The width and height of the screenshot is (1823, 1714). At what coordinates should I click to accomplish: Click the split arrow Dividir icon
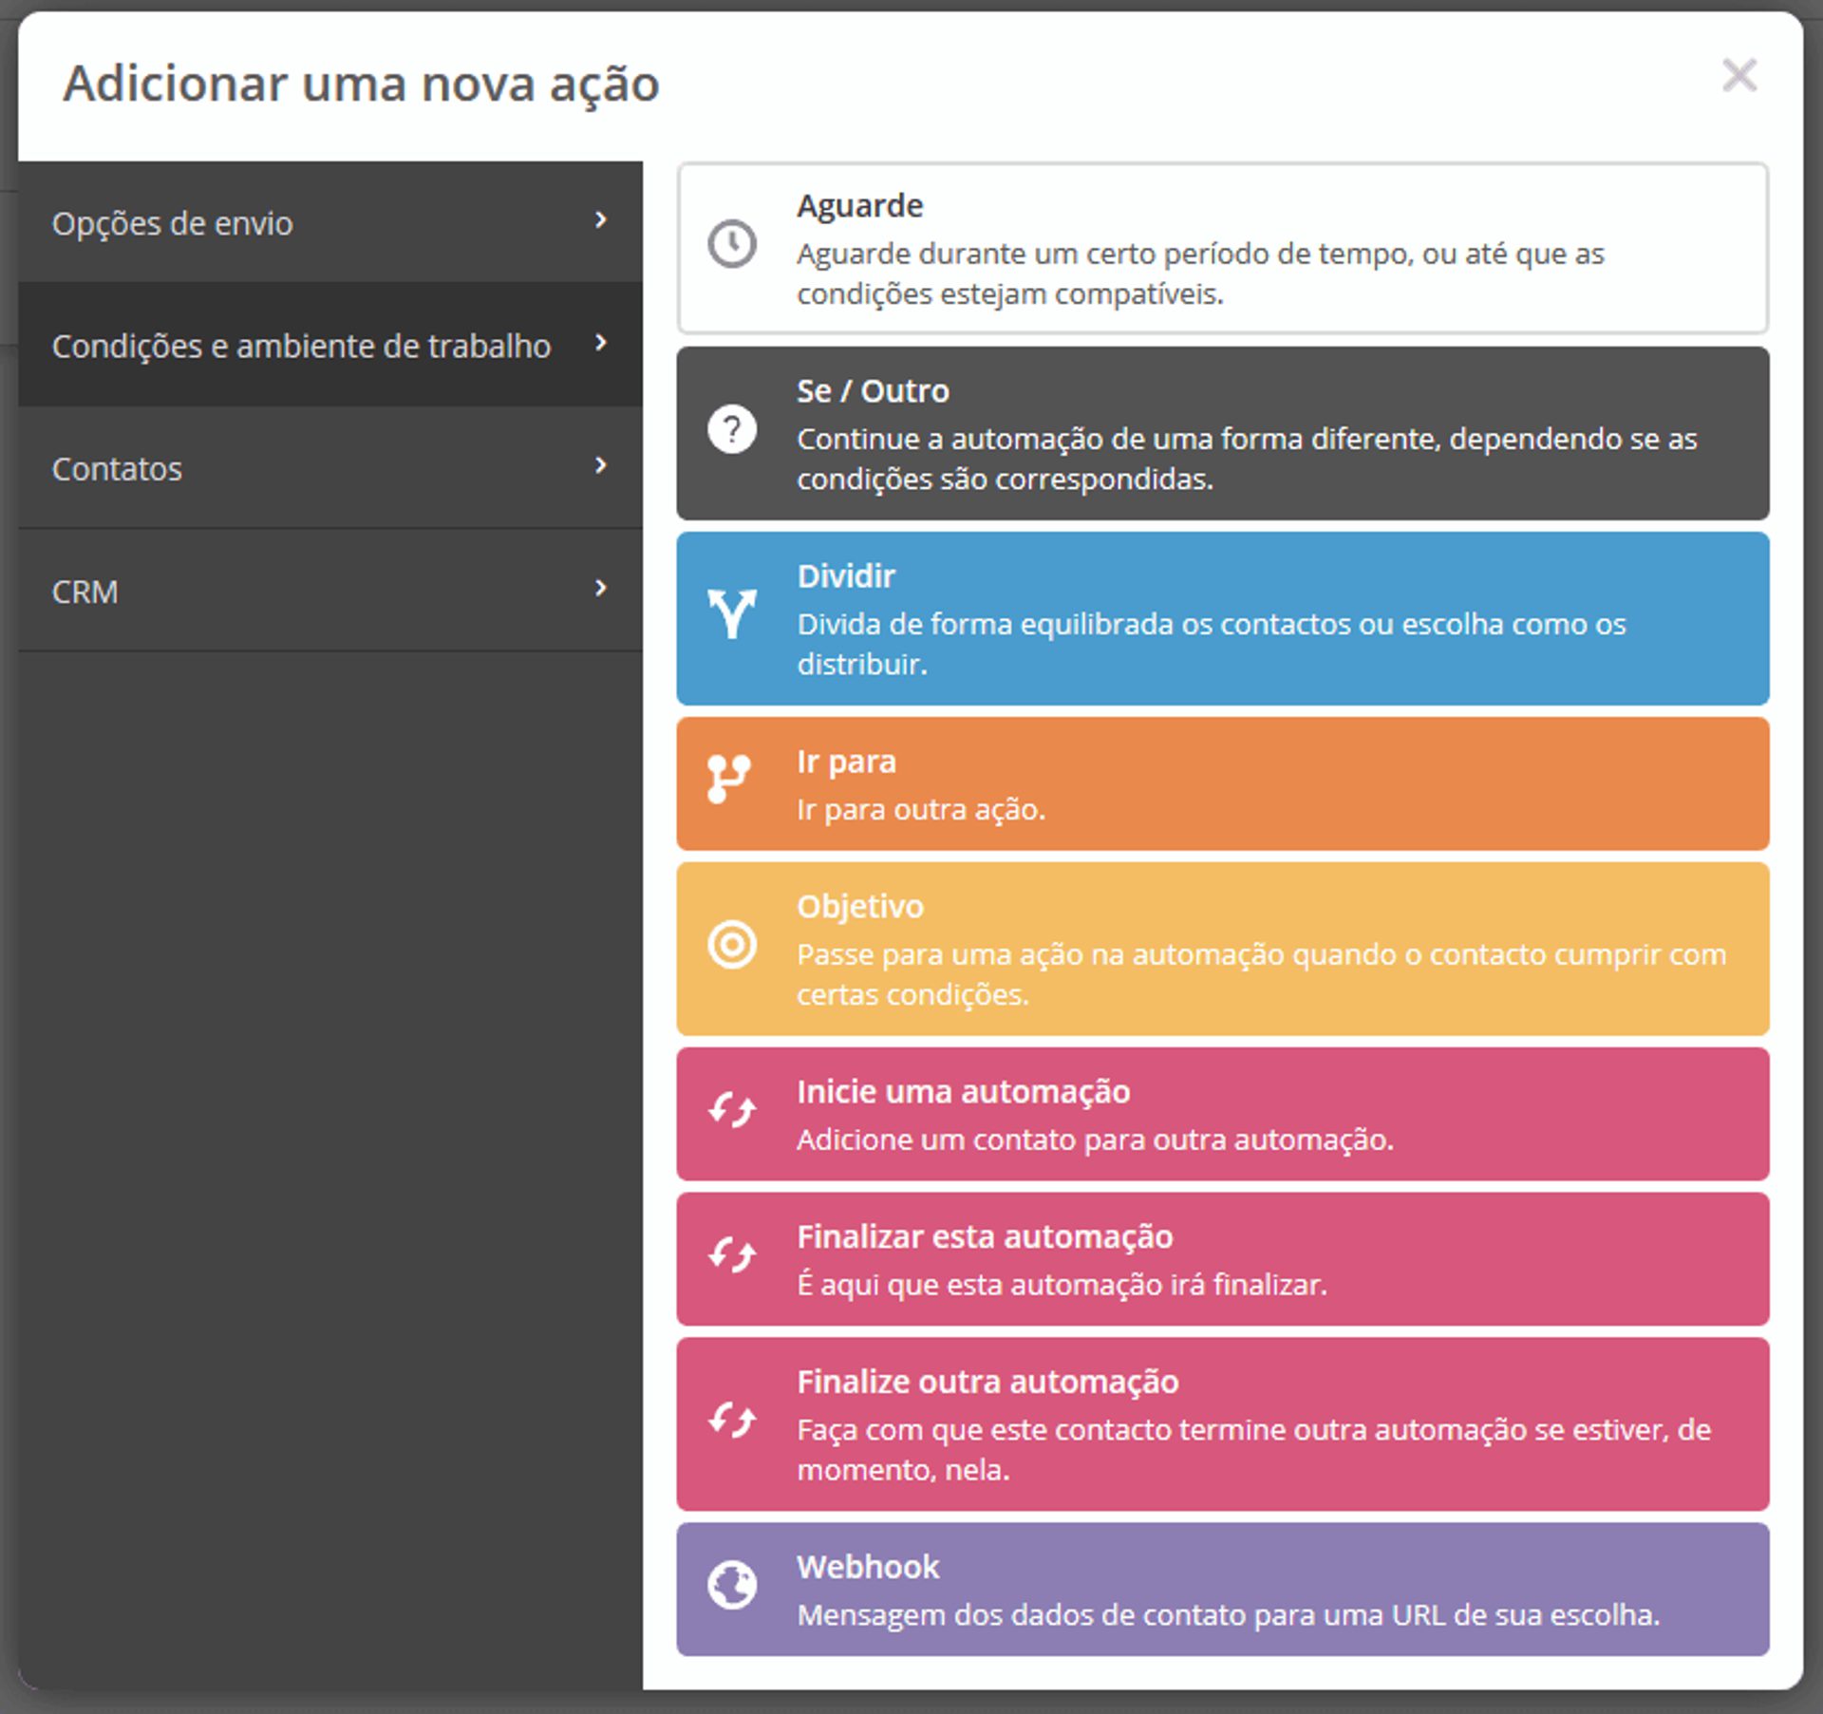[731, 614]
